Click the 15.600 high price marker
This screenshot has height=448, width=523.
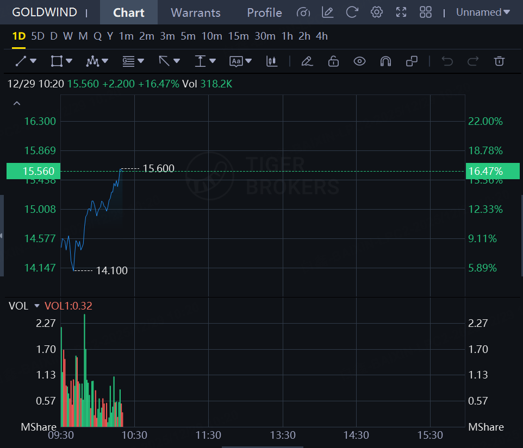coord(158,168)
